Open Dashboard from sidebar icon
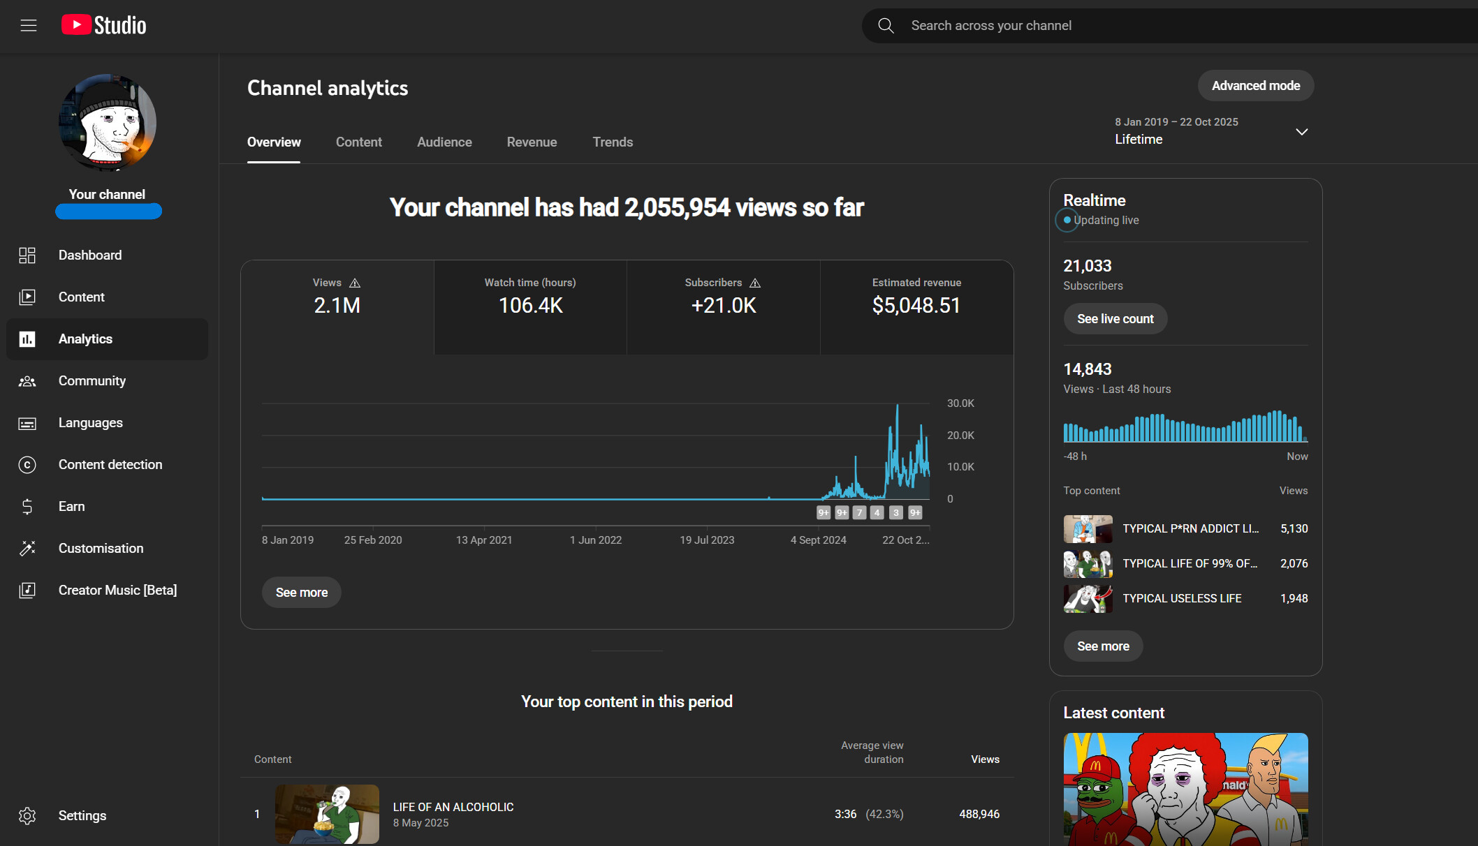This screenshot has width=1478, height=846. pos(27,255)
